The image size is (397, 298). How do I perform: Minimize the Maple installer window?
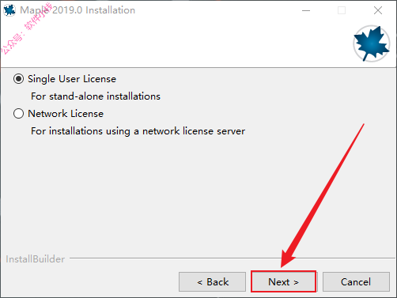[306, 10]
